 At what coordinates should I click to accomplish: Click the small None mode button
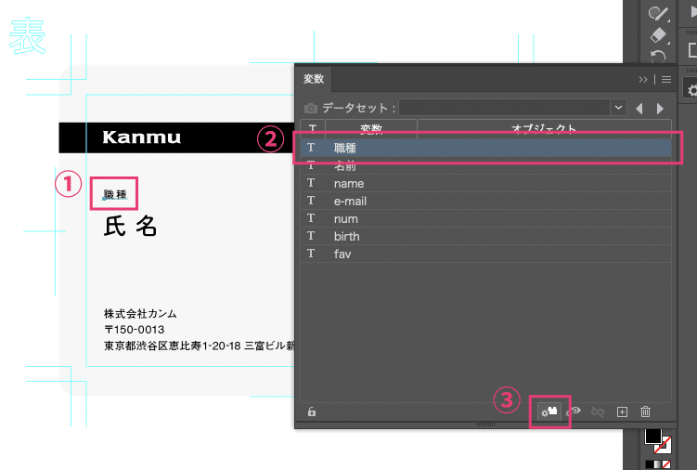click(x=666, y=465)
